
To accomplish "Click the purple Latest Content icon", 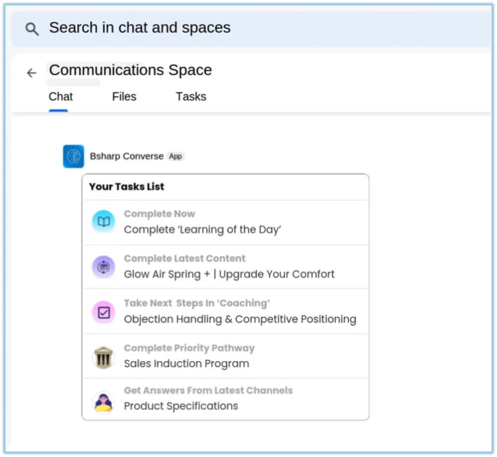I will [104, 267].
